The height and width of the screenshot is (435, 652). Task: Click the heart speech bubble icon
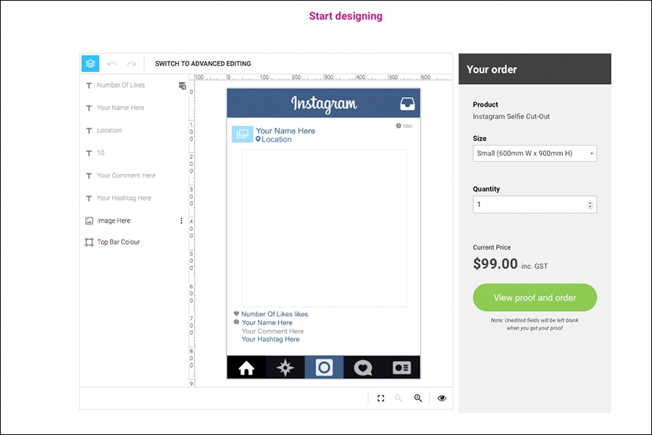pos(363,368)
